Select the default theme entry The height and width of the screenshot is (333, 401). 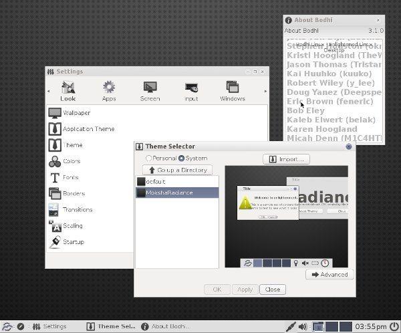[x=177, y=181]
